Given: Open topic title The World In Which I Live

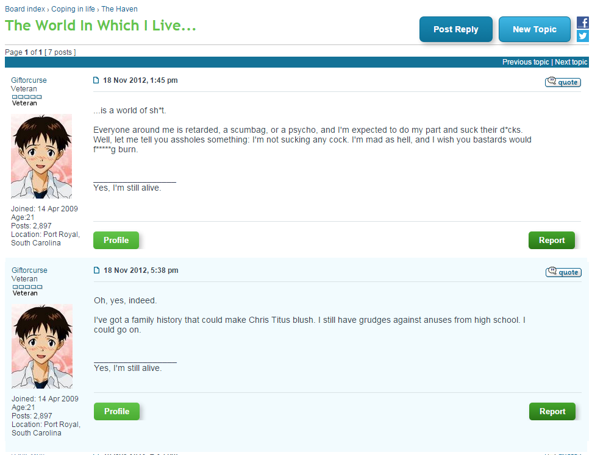Looking at the screenshot, I should pos(101,26).
